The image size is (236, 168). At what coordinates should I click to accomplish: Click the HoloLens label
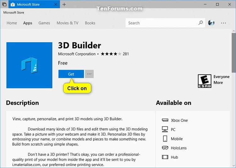click(x=179, y=148)
